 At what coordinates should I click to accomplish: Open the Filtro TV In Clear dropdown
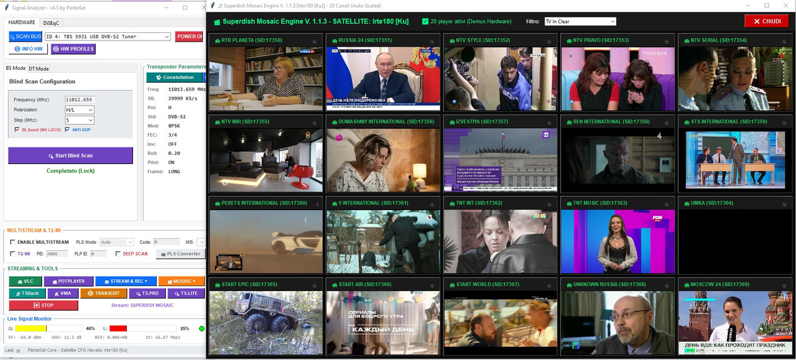[580, 21]
